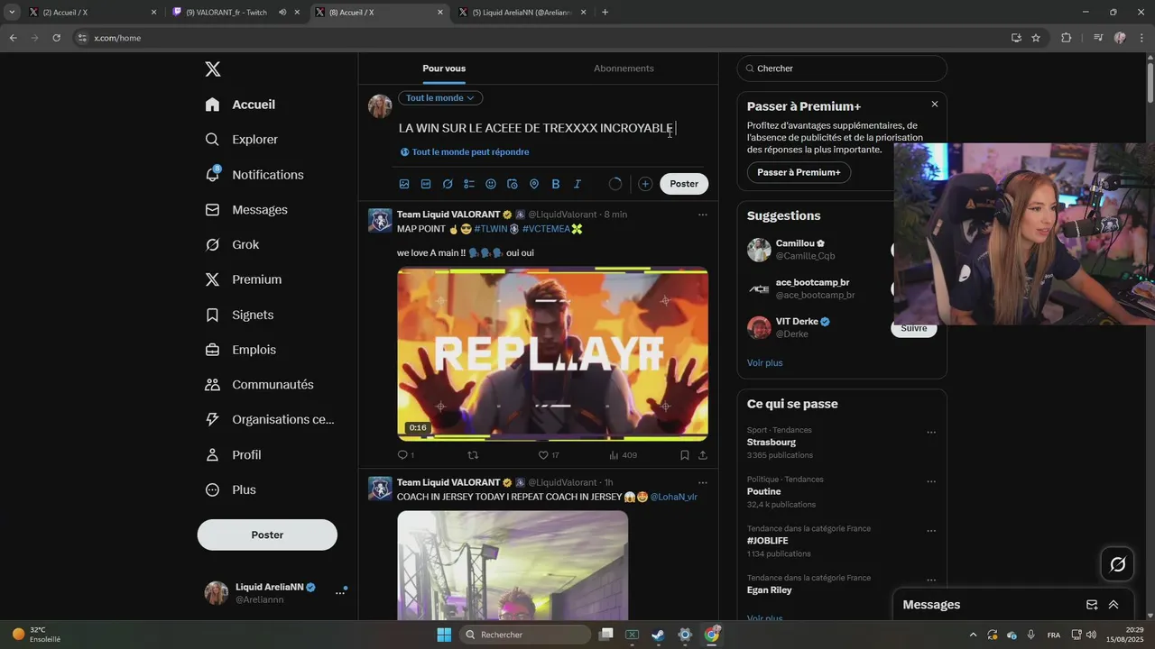Click Voir plus under Suggestions

tap(765, 363)
